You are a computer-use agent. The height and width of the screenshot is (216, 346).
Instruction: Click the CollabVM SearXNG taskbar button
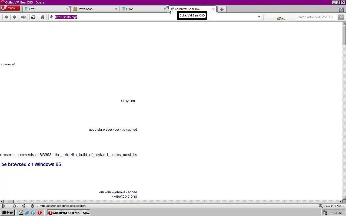point(69,212)
